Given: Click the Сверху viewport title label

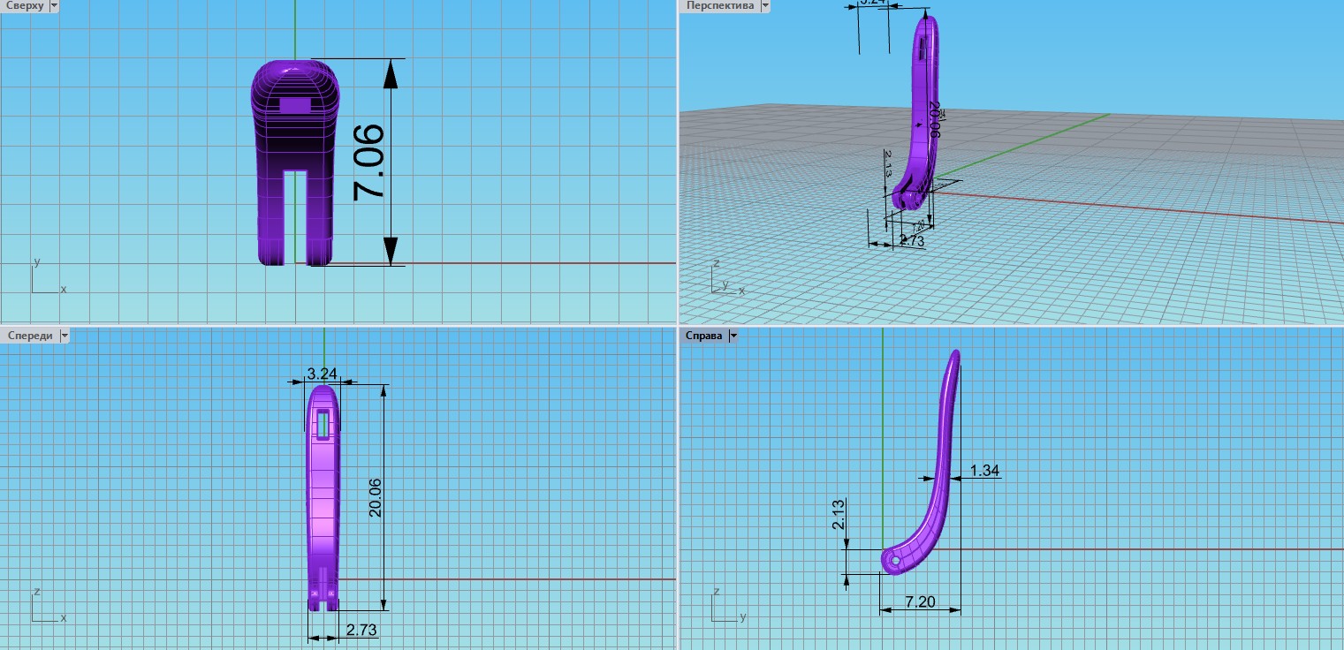Looking at the screenshot, I should pos(23,6).
